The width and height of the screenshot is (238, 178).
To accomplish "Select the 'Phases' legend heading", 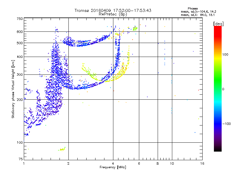I will 192,9.
